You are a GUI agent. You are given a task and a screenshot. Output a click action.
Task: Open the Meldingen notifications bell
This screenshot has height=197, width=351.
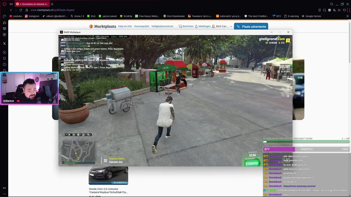[196, 26]
